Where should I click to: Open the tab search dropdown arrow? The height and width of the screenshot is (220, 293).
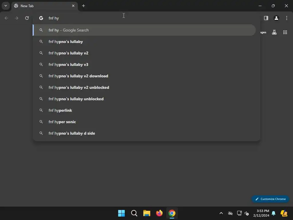point(6,6)
